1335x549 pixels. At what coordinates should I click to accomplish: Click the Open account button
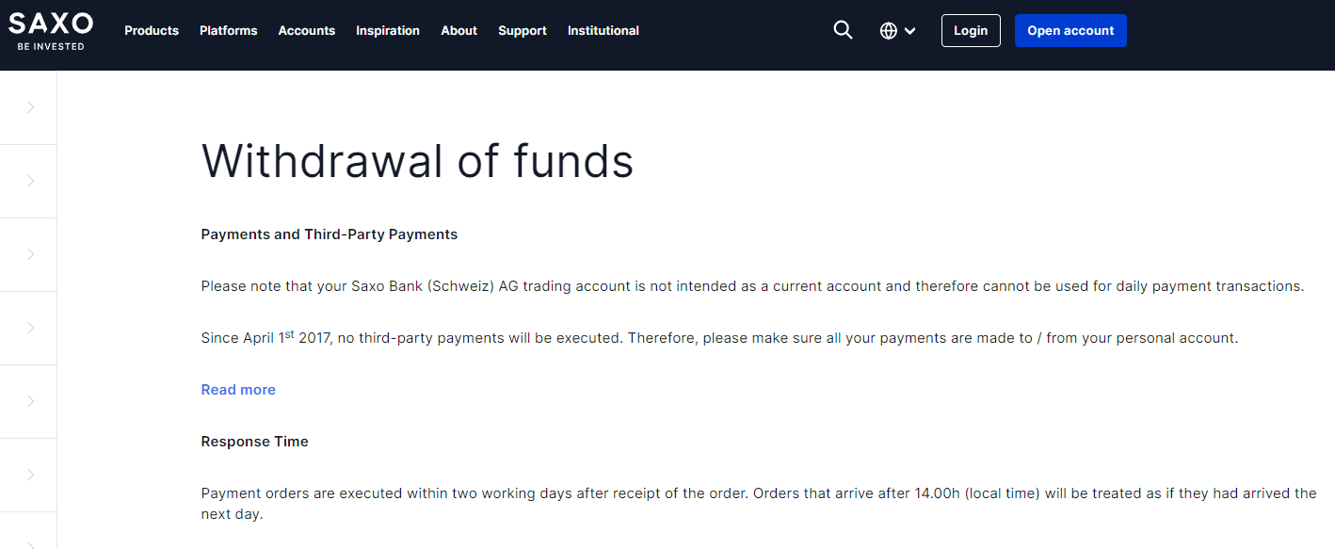click(x=1070, y=30)
